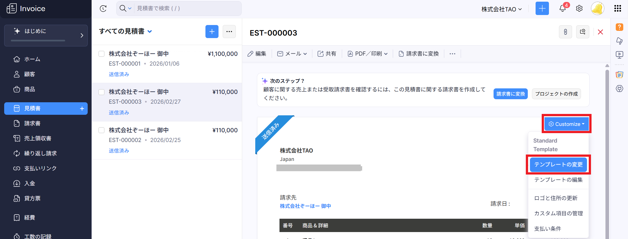Screen dimensions: 628x239
Task: Focus the 見積書で検索 search field
Action: click(187, 9)
